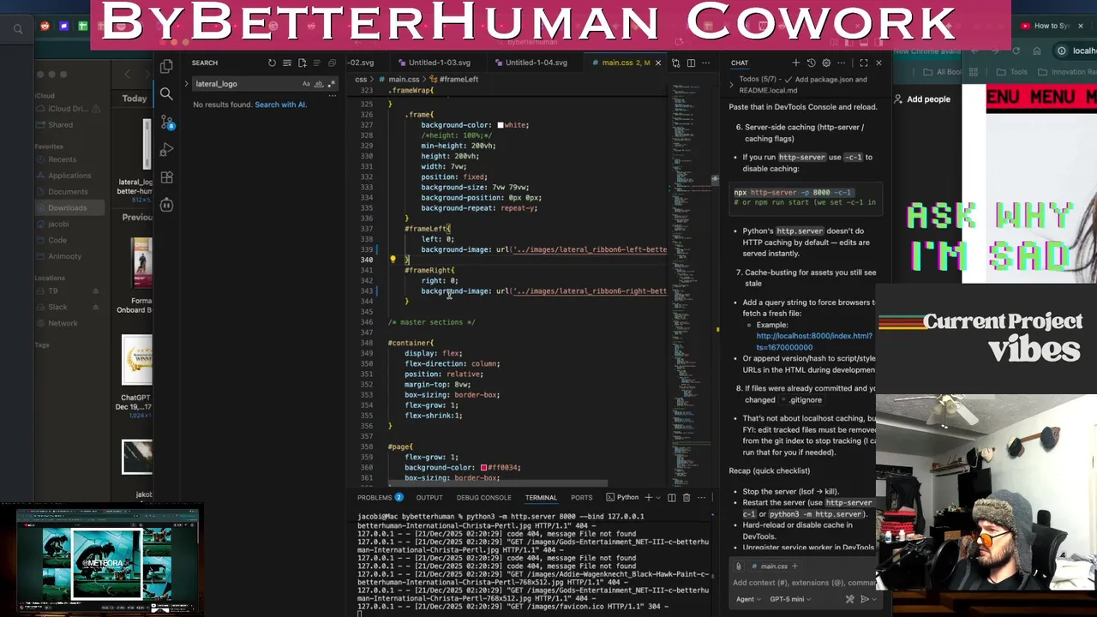Maximize the chat panel
Viewport: 1097px width, 617px height.
pyautogui.click(x=864, y=63)
